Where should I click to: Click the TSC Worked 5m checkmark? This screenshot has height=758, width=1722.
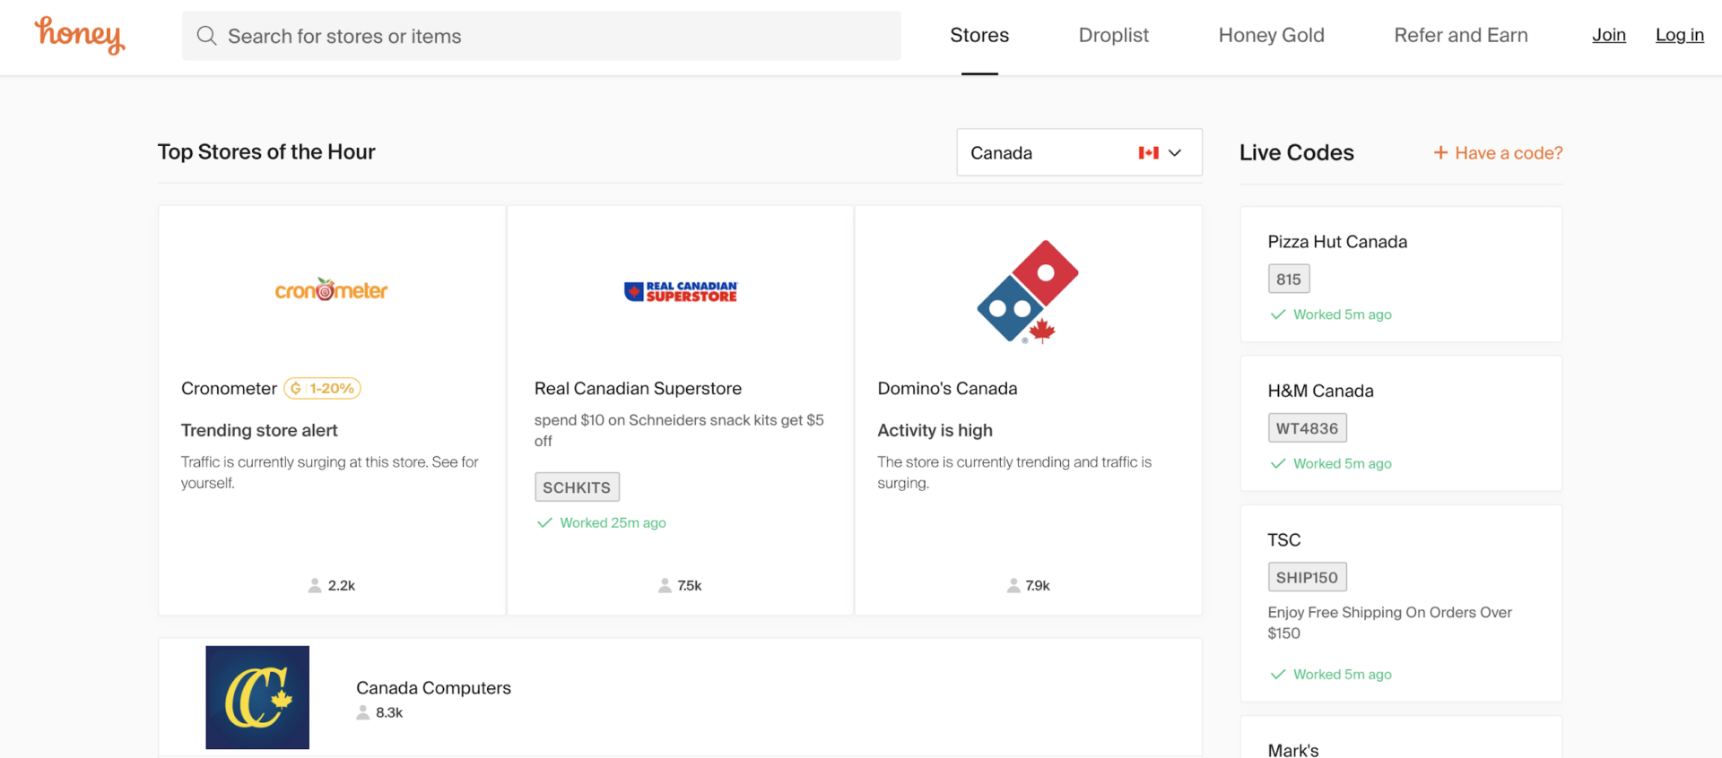pyautogui.click(x=1278, y=674)
